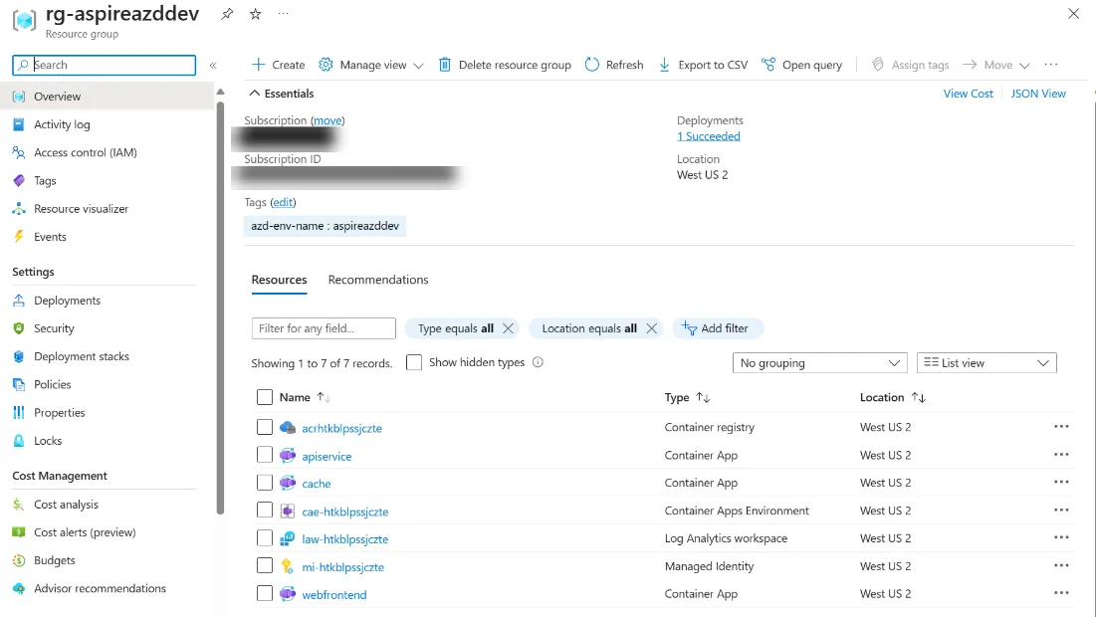The image size is (1096, 617).
Task: Open the Resource visualizer sidebar item
Action: pos(81,209)
